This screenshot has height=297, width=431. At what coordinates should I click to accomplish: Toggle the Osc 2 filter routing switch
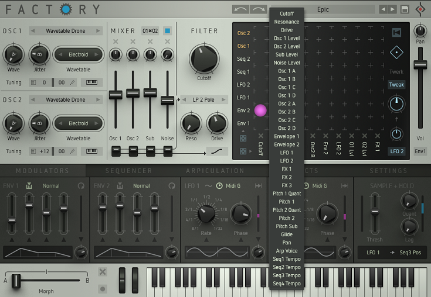tap(133, 151)
